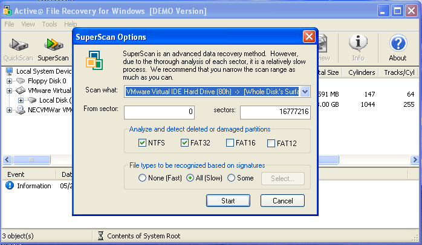Click the Tracks/Cyl value 255
Screen dimensions: 422x245
[x=409, y=104]
